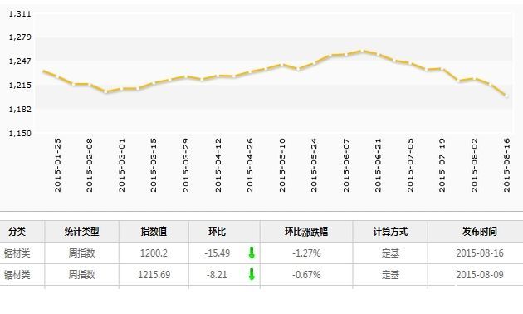This screenshot has width=523, height=314.
Task: Select the chart's peak data point in mid-June
Action: coord(362,51)
